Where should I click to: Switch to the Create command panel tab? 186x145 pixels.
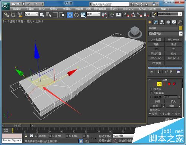click(150, 22)
